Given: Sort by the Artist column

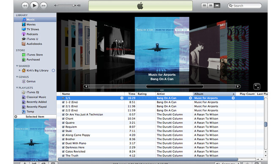Looking at the screenshot, I should [174, 94].
